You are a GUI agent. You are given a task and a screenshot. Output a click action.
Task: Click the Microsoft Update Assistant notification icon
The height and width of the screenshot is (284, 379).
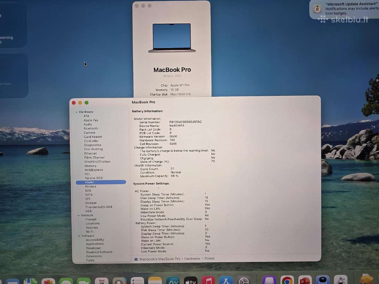317,9
